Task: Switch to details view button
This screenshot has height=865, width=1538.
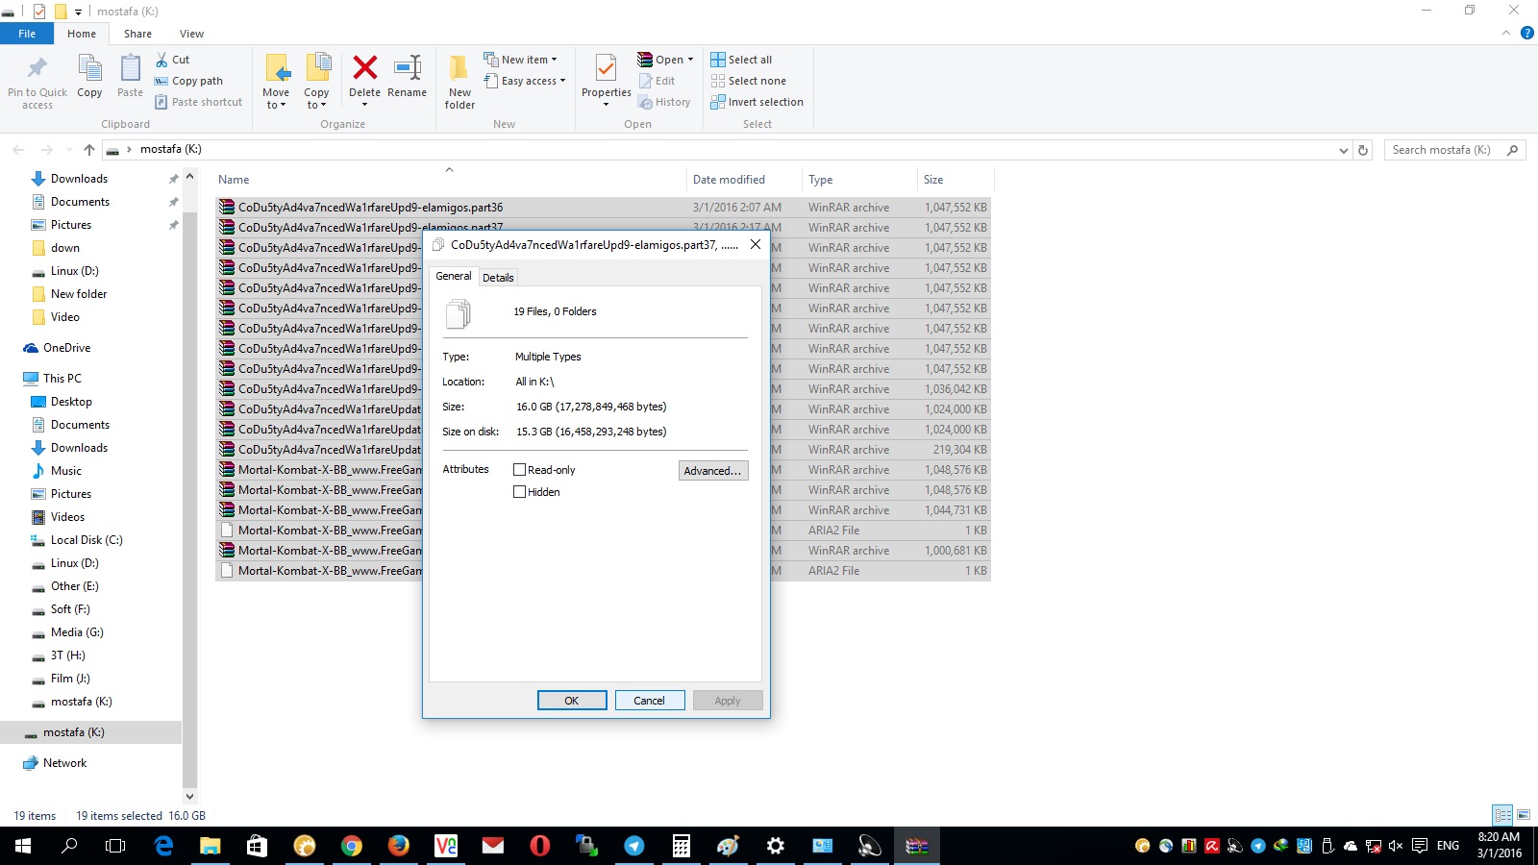Action: point(1503,815)
